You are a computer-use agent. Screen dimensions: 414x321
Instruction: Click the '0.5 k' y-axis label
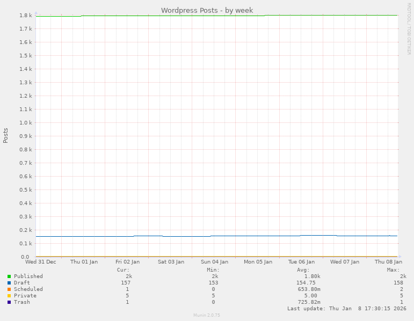(26, 190)
